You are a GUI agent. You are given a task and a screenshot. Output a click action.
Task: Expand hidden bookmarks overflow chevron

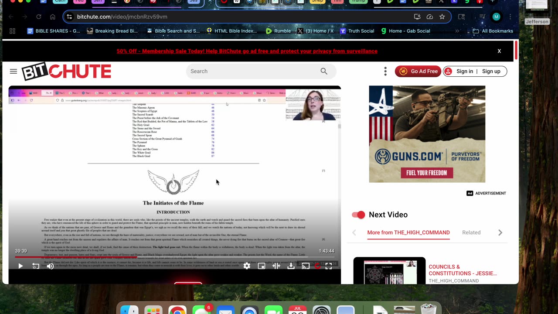click(x=457, y=31)
